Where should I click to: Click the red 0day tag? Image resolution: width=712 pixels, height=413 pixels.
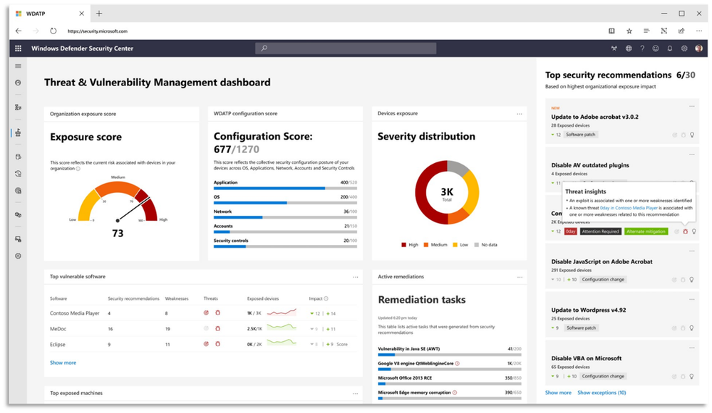(570, 231)
